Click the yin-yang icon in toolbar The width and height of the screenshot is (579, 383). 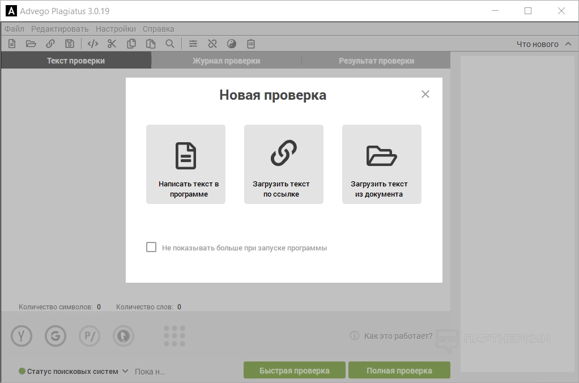pos(231,44)
